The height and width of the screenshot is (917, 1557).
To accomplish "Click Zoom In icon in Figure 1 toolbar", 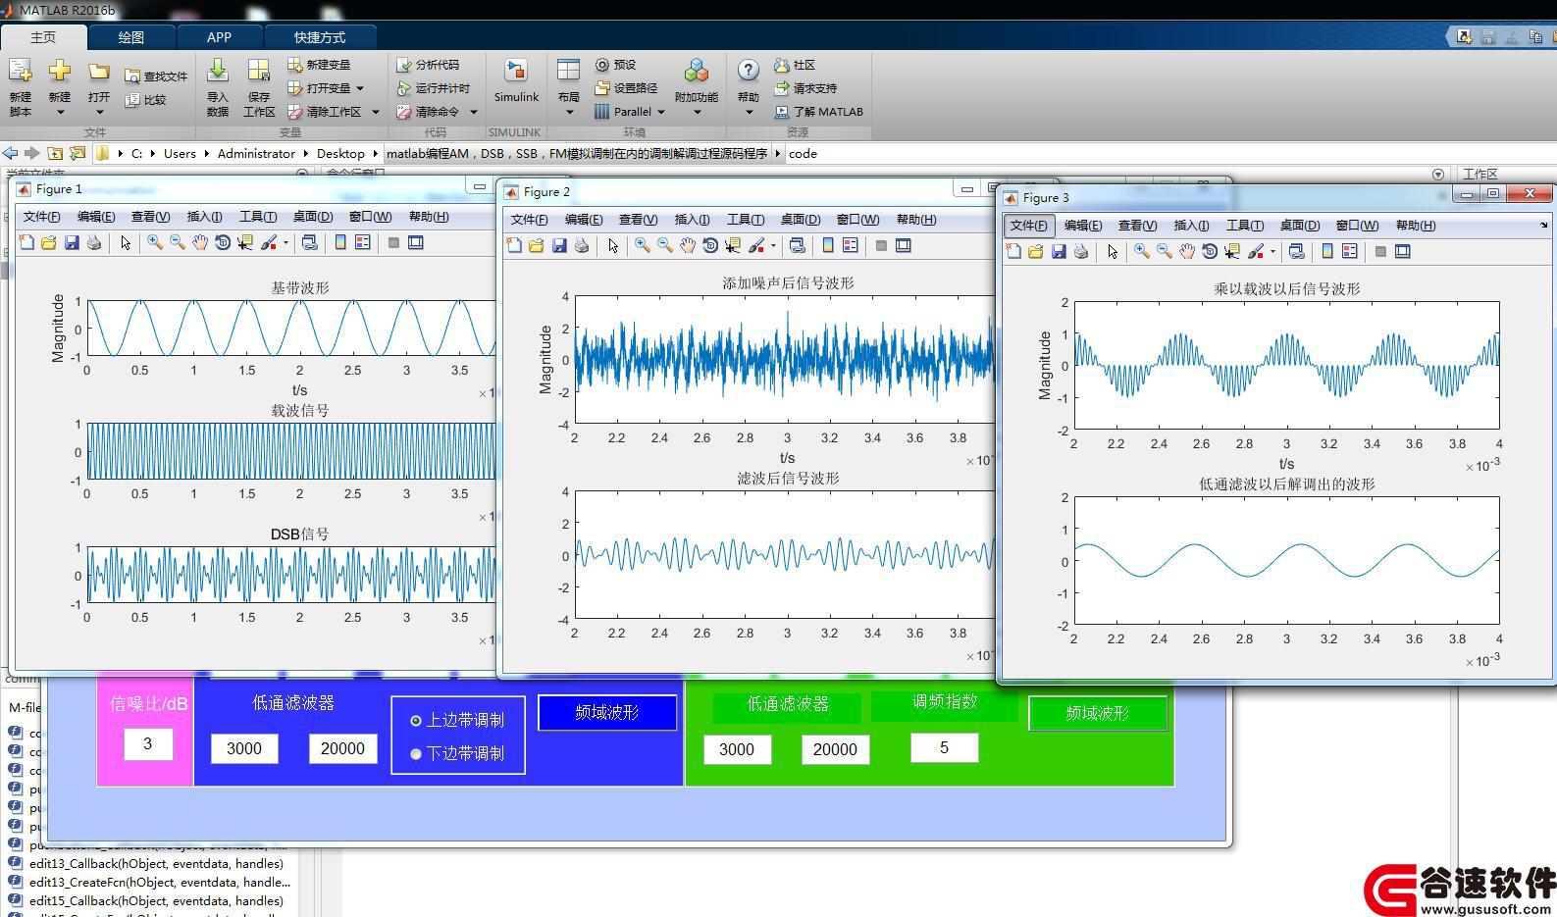I will click(155, 242).
